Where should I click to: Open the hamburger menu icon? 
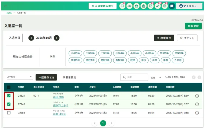(6, 6)
